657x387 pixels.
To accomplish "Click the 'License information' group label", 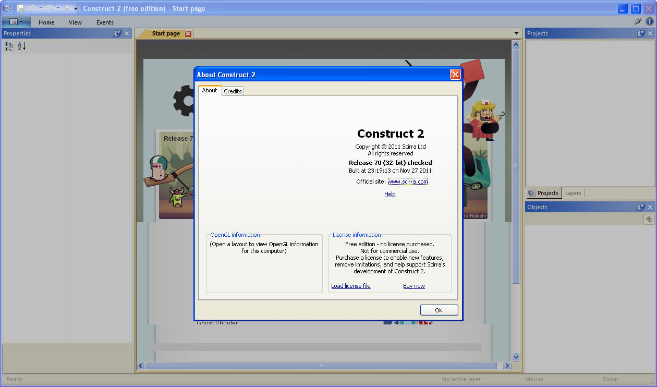I will click(x=357, y=235).
